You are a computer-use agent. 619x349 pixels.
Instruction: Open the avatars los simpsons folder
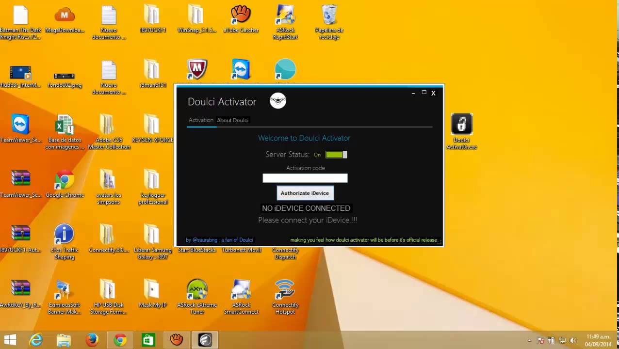tap(109, 187)
